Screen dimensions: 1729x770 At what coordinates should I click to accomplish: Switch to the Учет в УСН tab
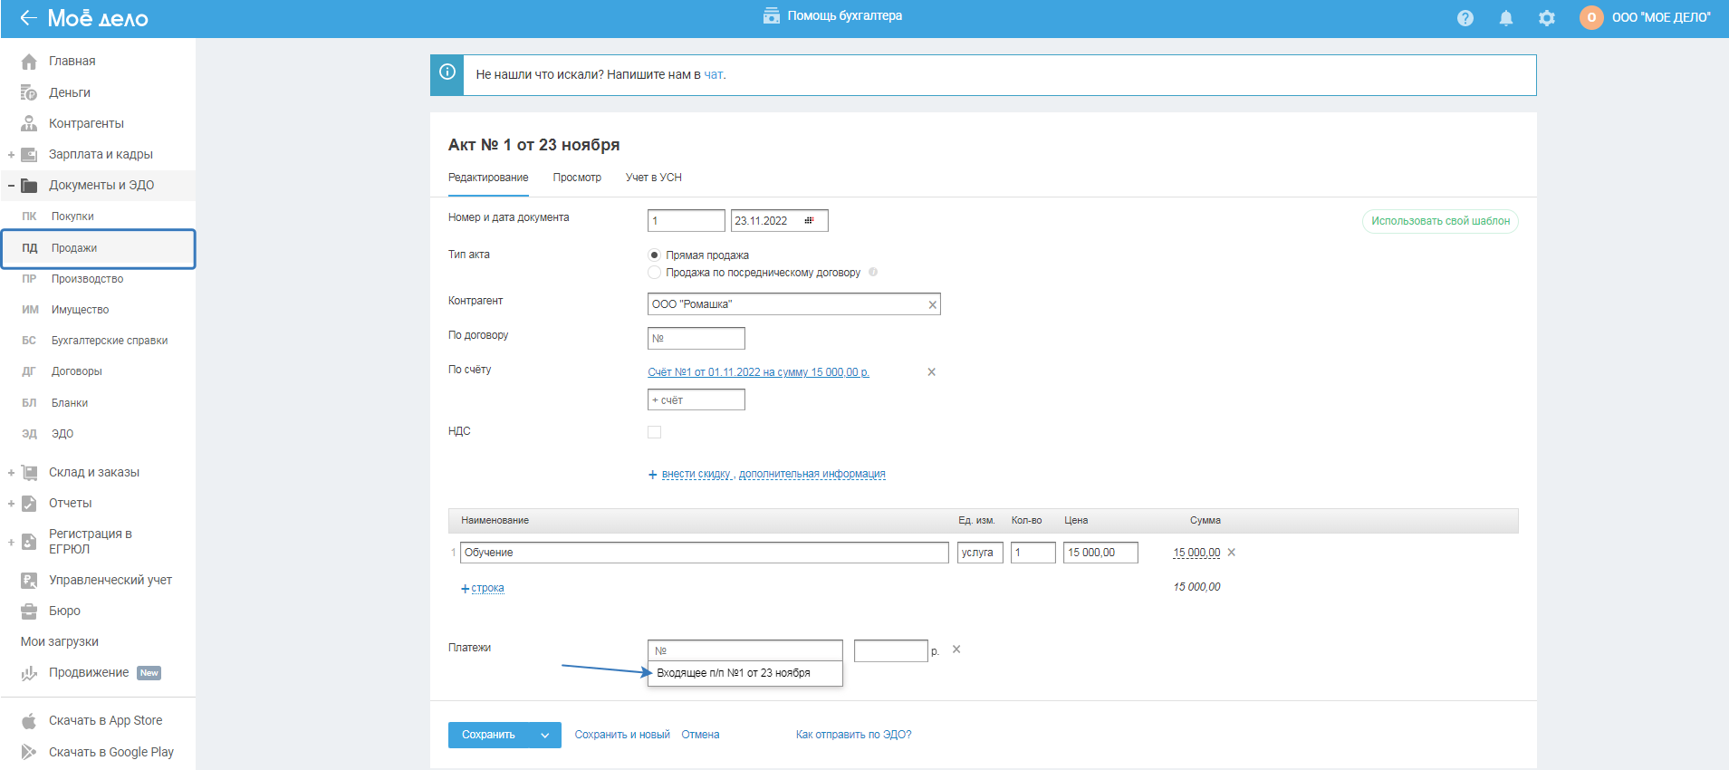[x=654, y=178]
